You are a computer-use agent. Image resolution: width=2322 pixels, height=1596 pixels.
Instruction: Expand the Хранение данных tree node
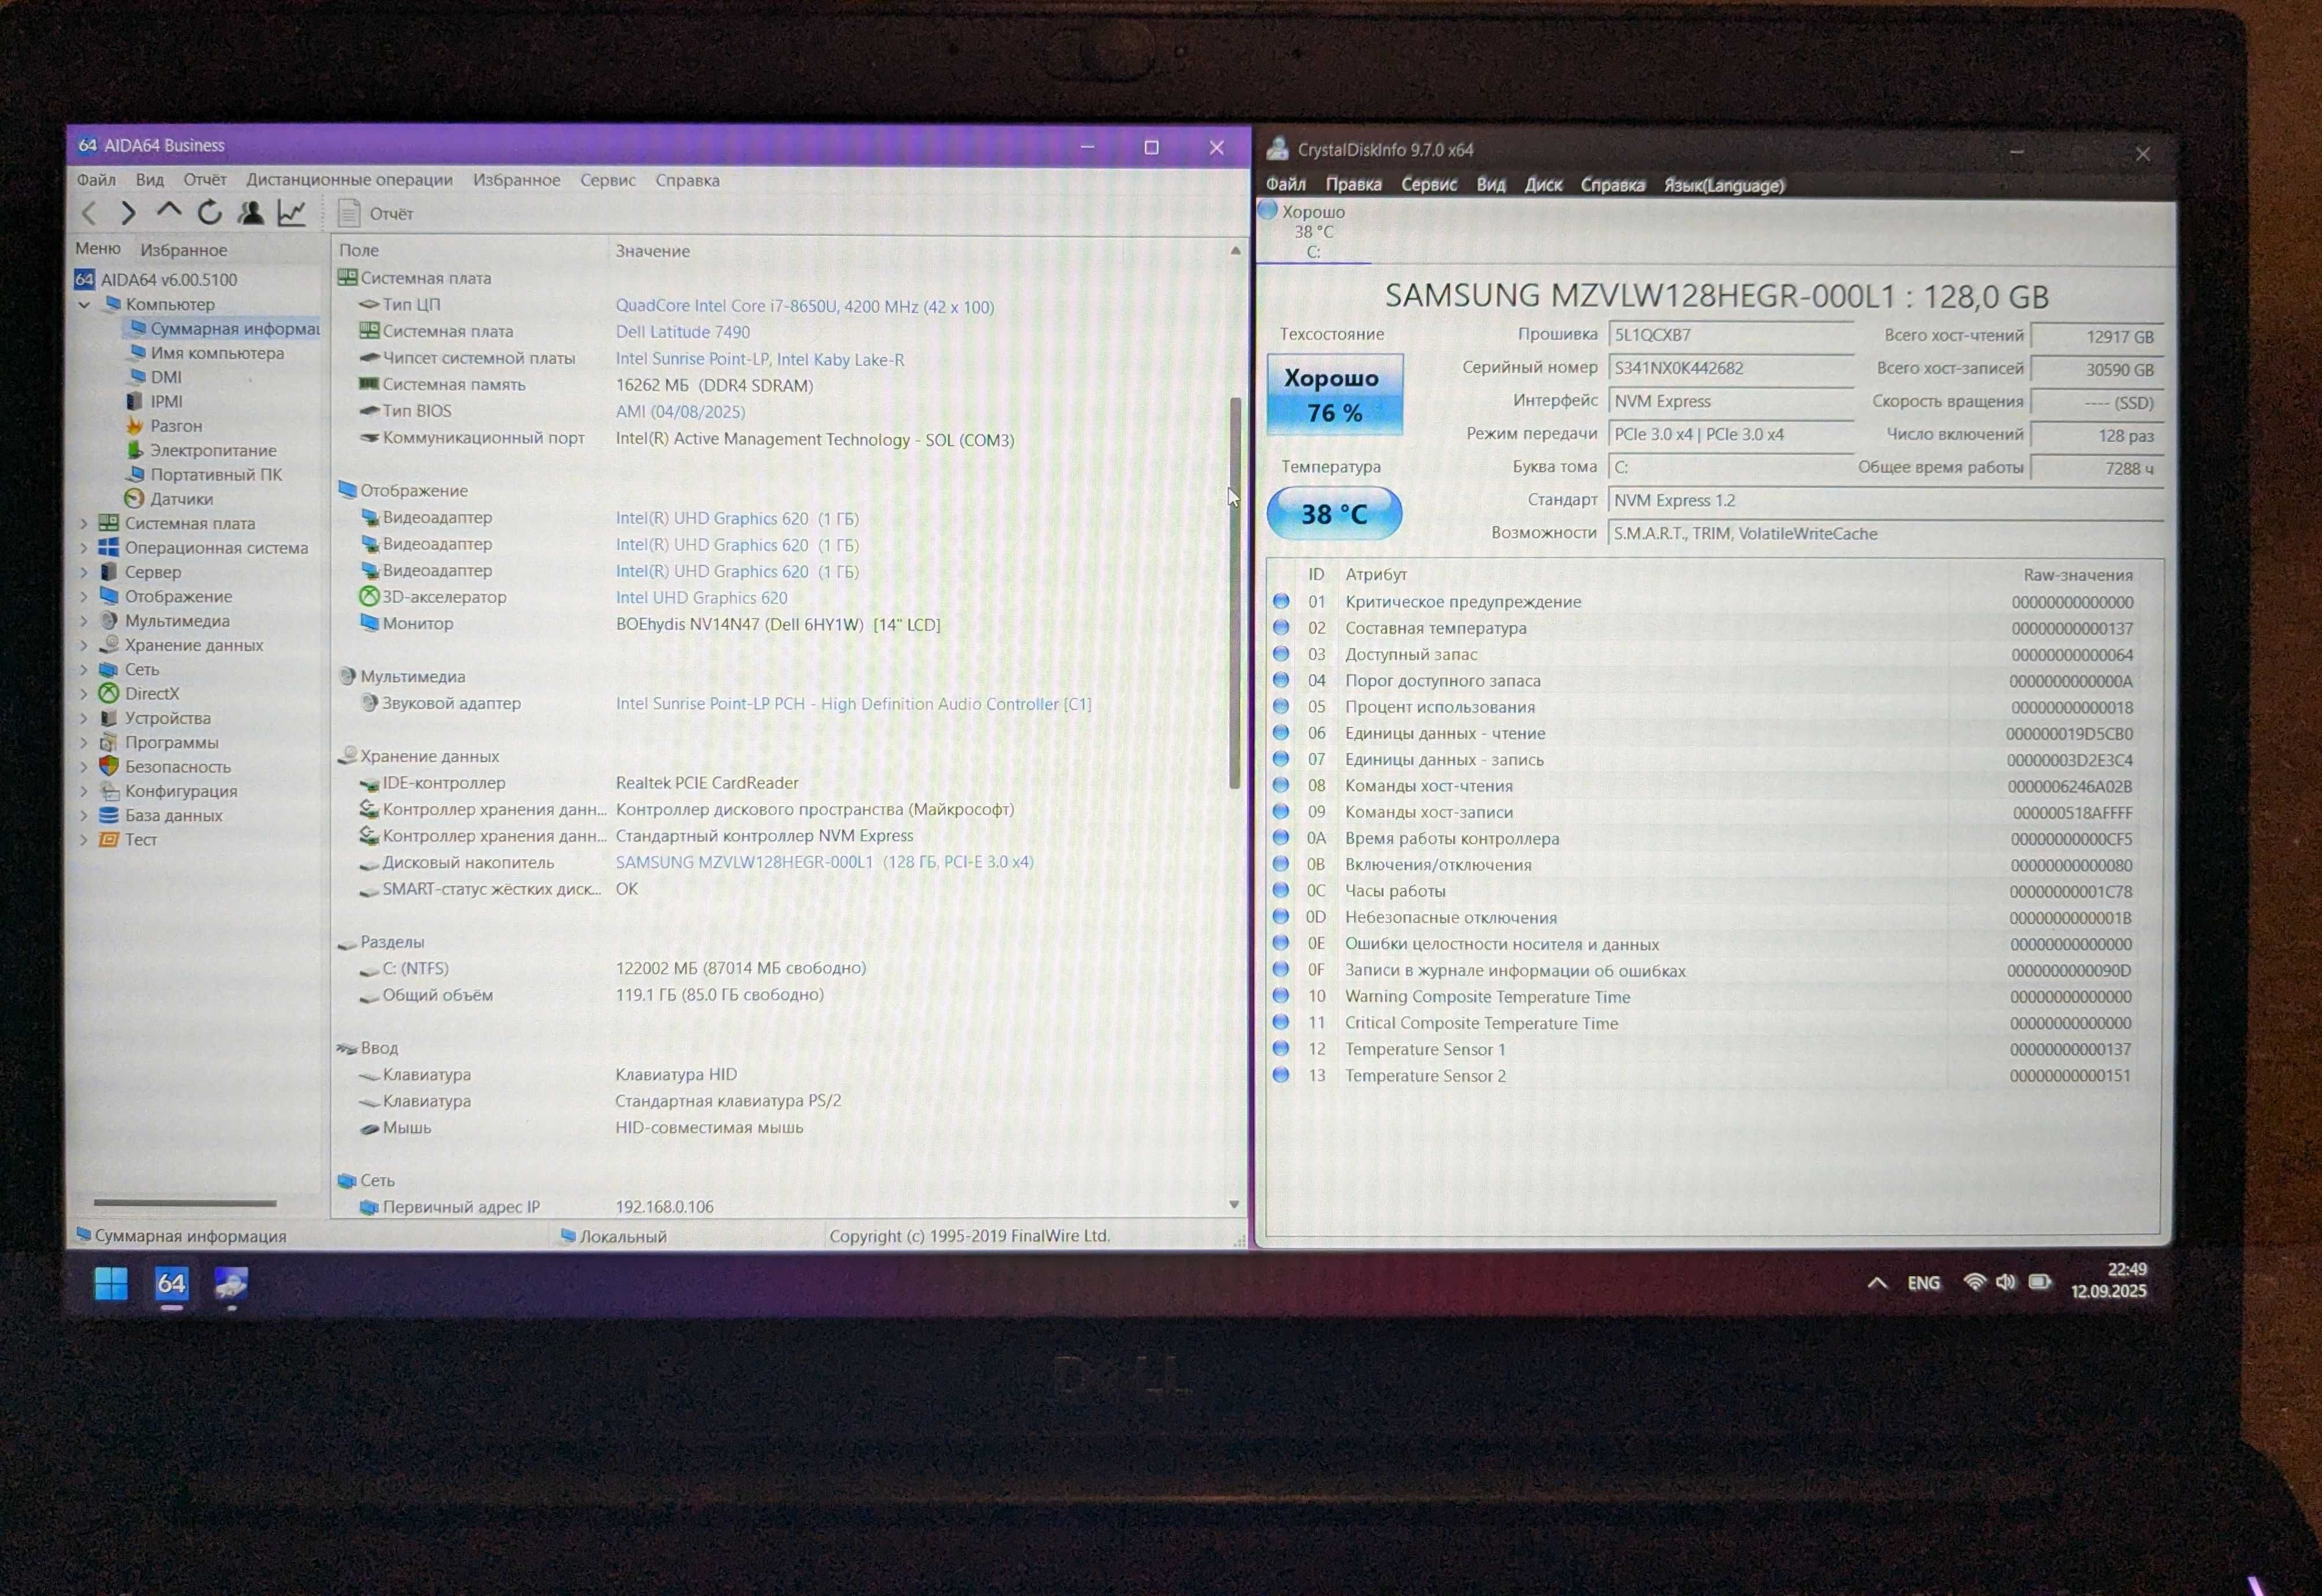pos(84,645)
